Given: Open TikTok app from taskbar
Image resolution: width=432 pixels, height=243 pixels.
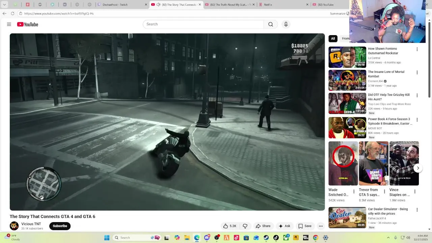Looking at the screenshot, I should tap(276, 238).
